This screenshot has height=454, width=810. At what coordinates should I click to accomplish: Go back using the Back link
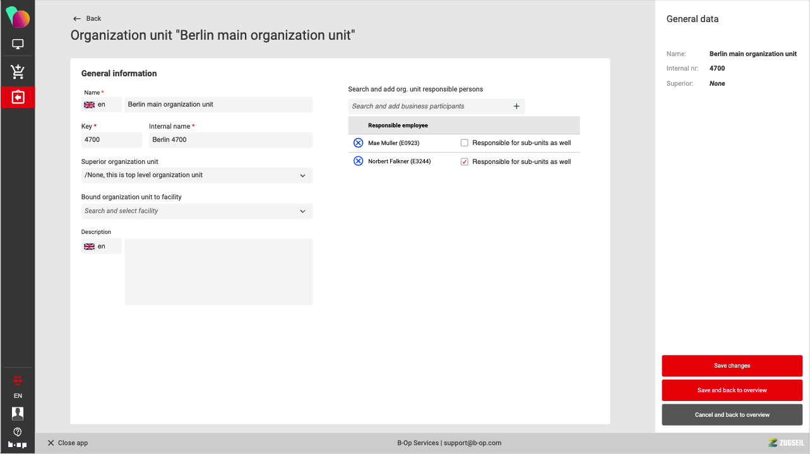[87, 18]
